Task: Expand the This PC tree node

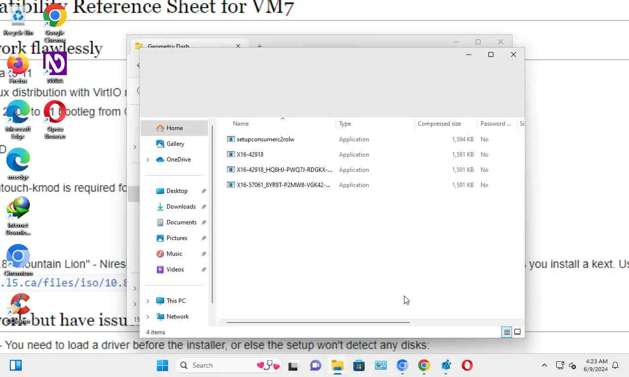Action: pos(148,301)
